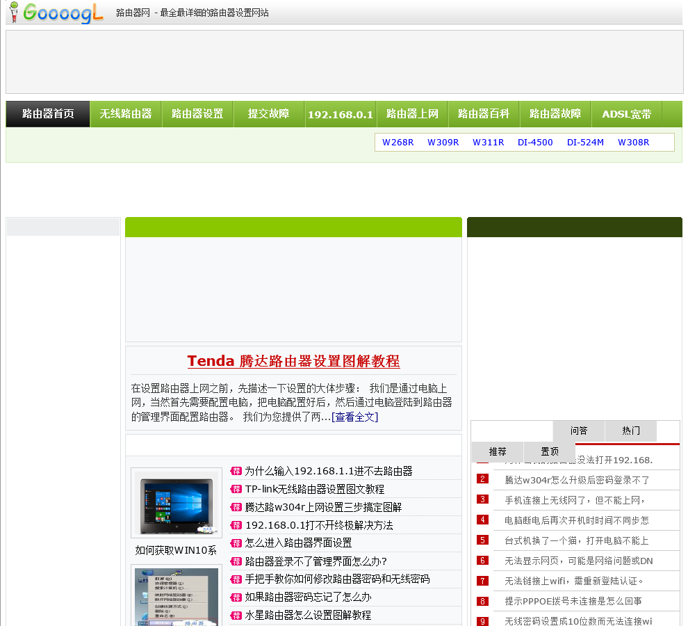Click rank number 3 red badge
Viewport: 688px width, 626px height.
click(x=483, y=499)
